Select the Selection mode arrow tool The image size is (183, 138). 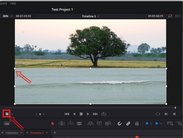[53, 124]
